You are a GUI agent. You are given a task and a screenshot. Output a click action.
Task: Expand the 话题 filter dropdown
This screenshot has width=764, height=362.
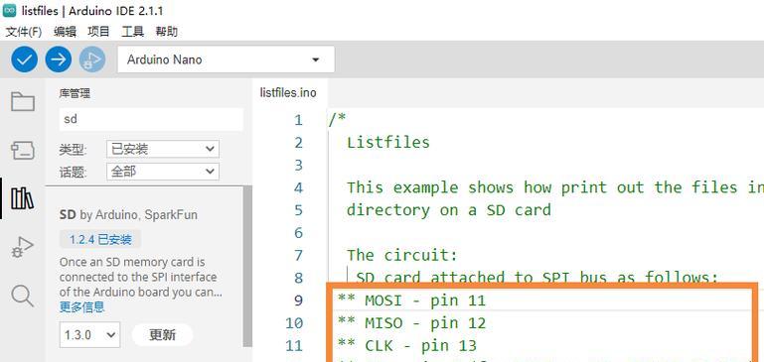163,172
